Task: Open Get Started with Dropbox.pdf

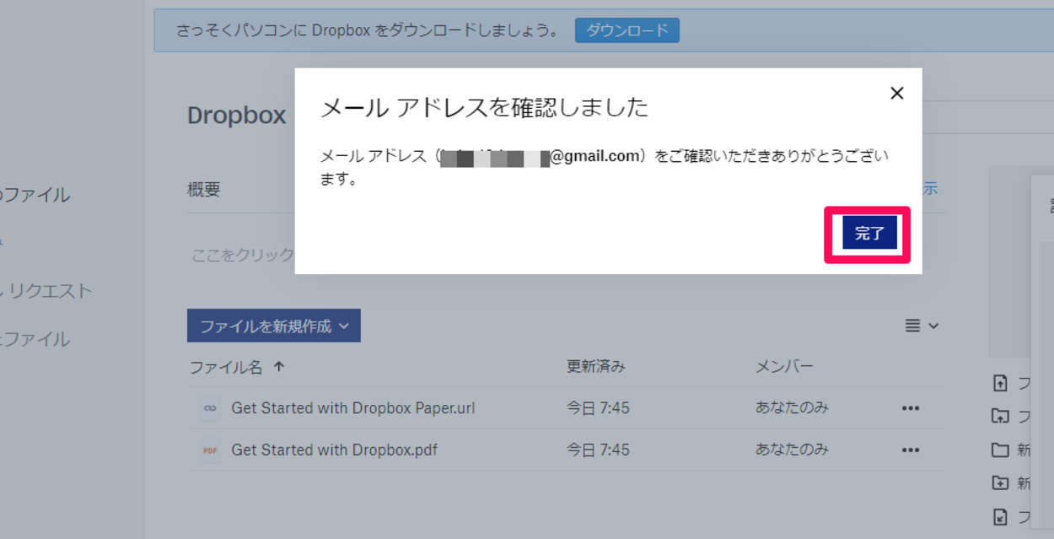Action: pyautogui.click(x=335, y=450)
